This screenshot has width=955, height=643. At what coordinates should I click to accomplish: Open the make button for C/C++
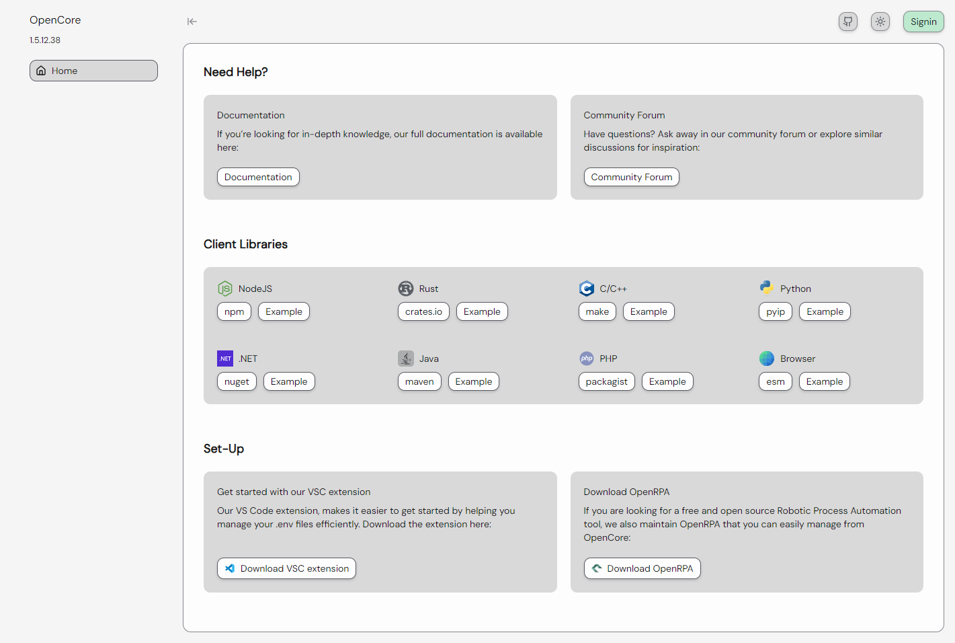[x=597, y=311]
